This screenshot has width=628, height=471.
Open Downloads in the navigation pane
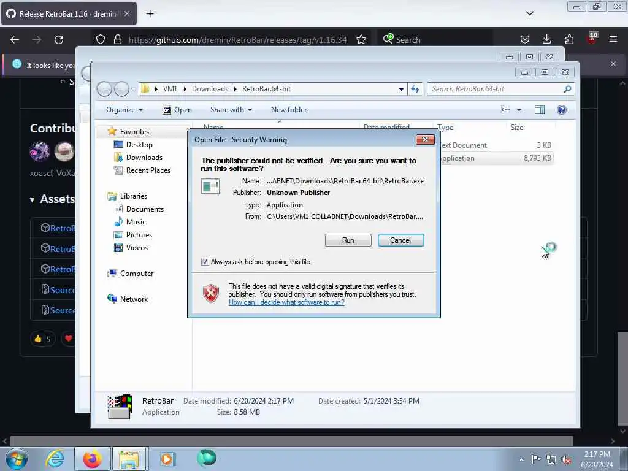pos(144,158)
